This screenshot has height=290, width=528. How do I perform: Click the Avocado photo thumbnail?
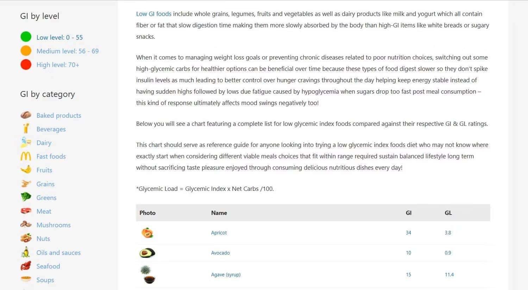pyautogui.click(x=147, y=253)
